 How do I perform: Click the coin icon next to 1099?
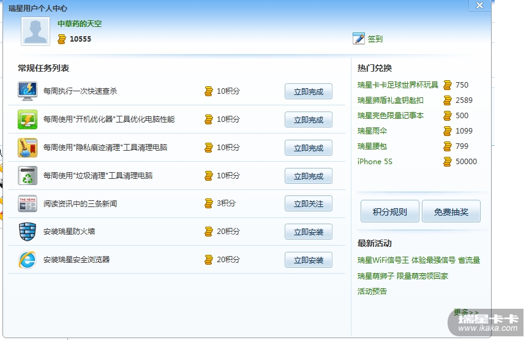click(448, 131)
